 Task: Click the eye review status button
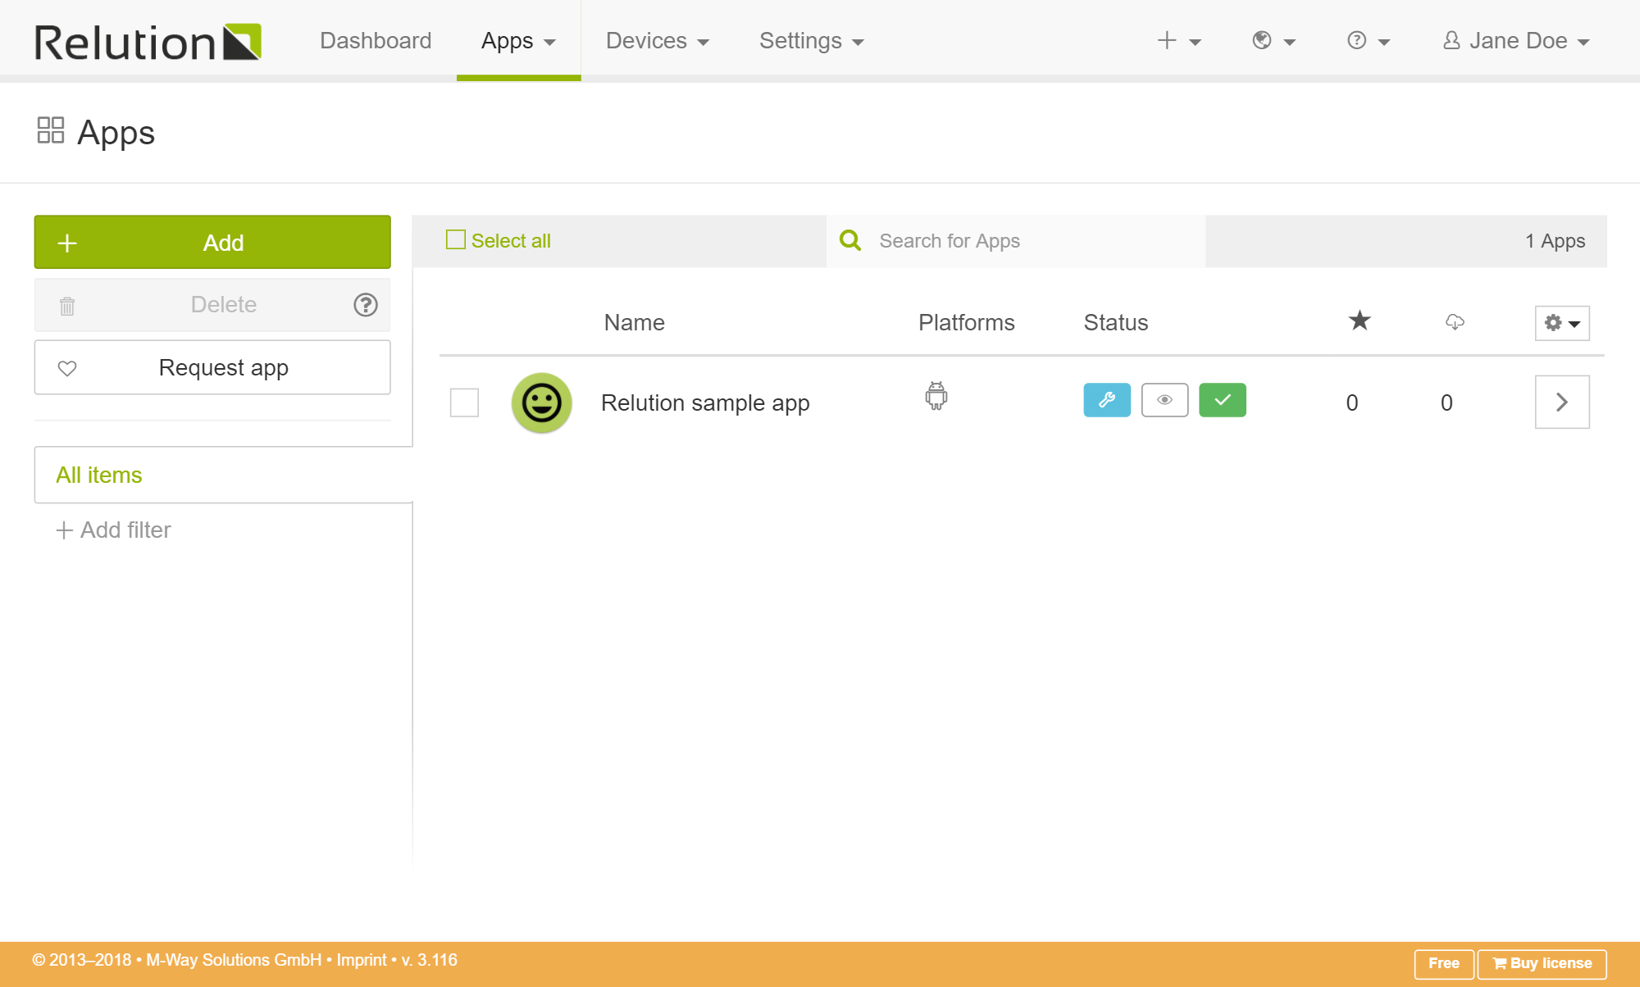1164,400
